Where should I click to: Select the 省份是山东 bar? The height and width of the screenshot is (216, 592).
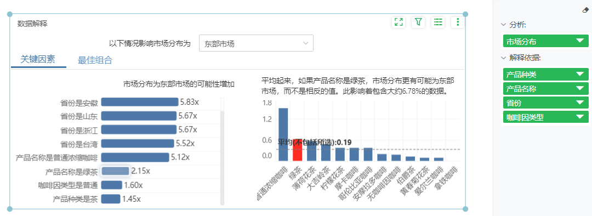pyautogui.click(x=139, y=116)
